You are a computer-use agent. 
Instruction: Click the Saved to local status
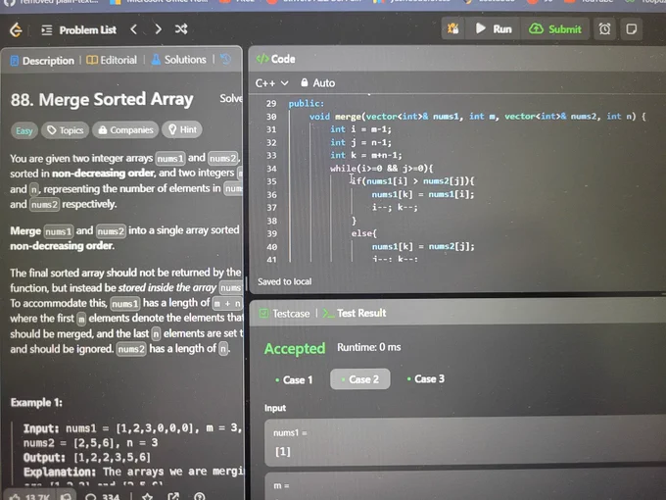tap(285, 281)
